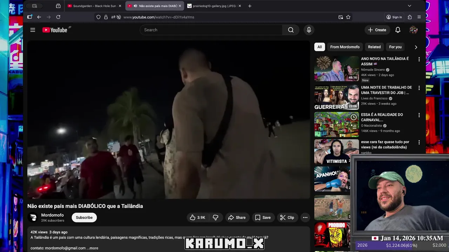The image size is (449, 252).
Task: Open more actions for the video
Action: pos(305,217)
